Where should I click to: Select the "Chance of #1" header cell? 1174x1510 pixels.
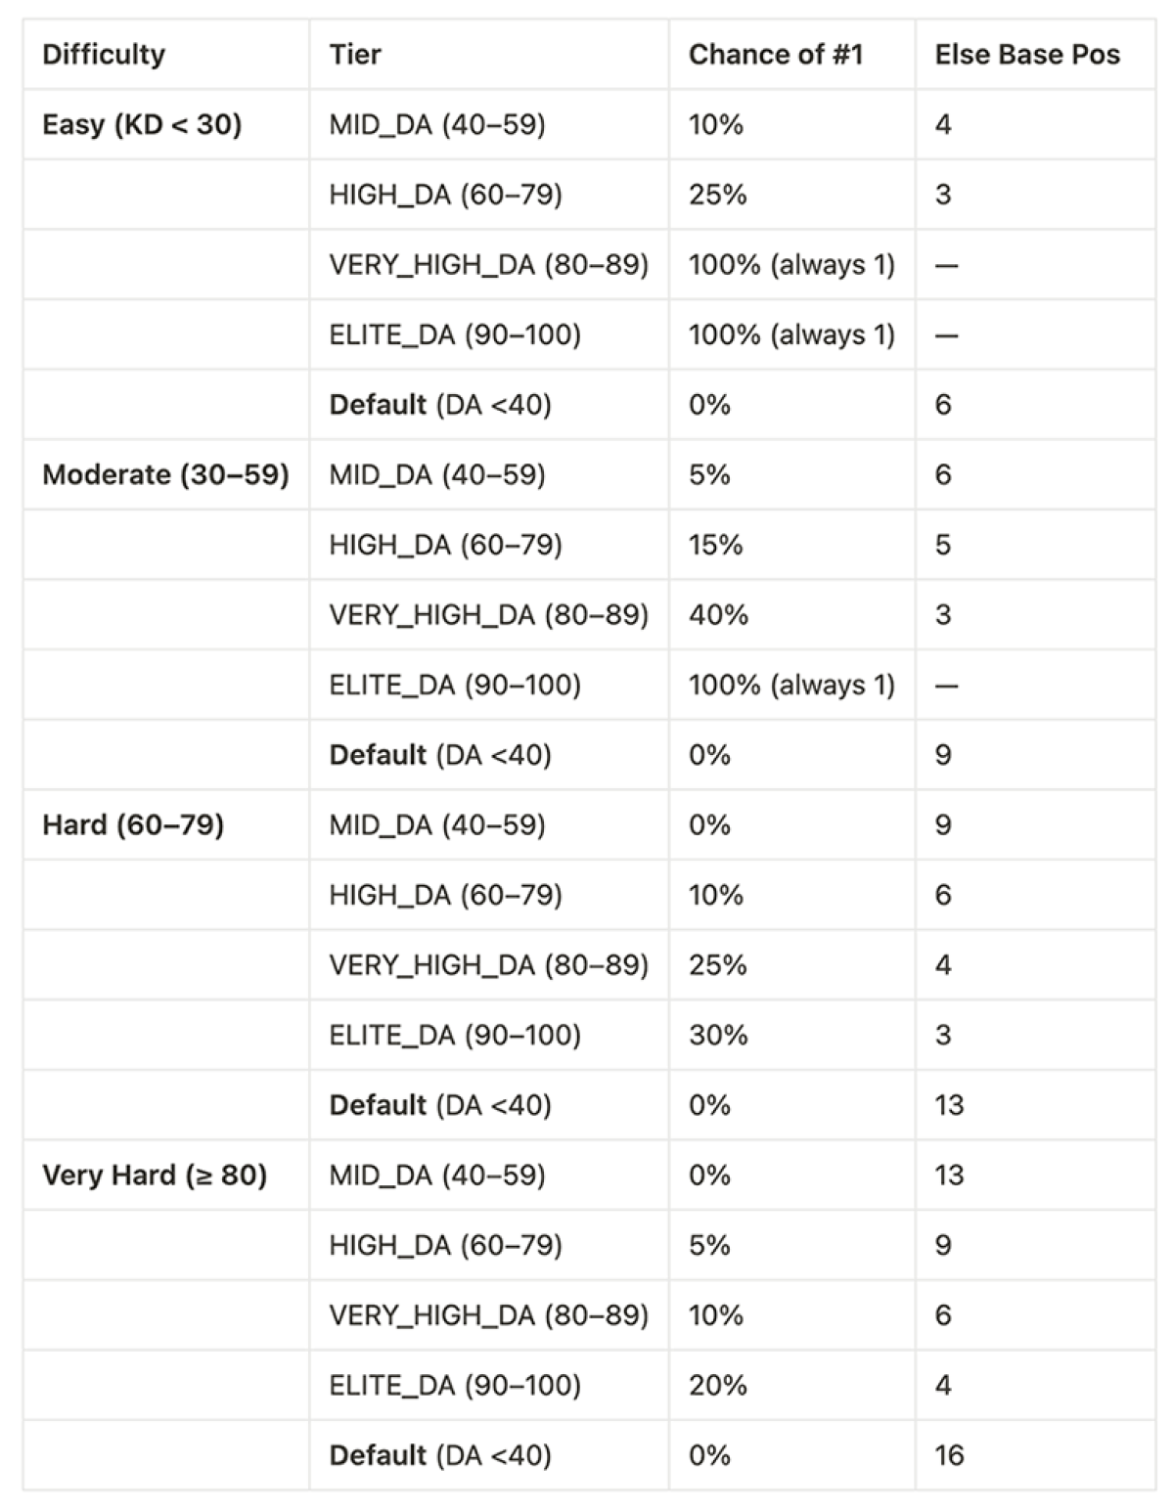click(x=776, y=55)
